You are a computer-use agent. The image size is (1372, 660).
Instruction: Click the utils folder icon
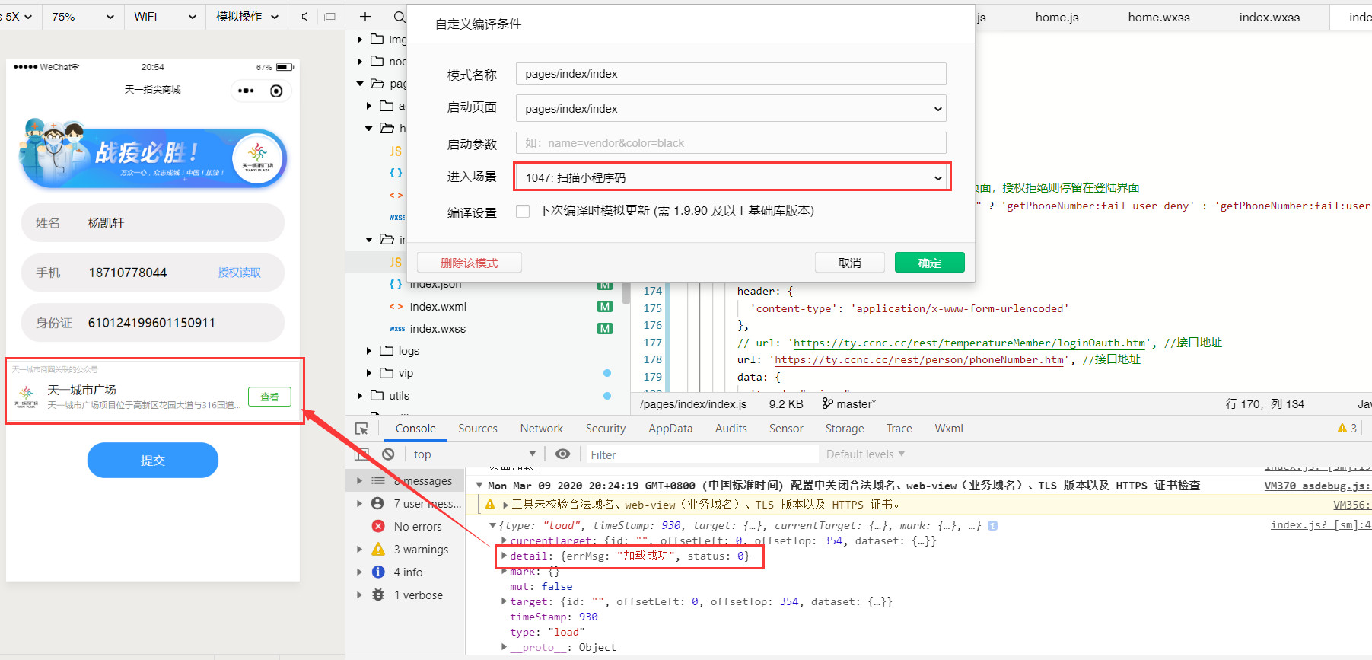(x=377, y=395)
